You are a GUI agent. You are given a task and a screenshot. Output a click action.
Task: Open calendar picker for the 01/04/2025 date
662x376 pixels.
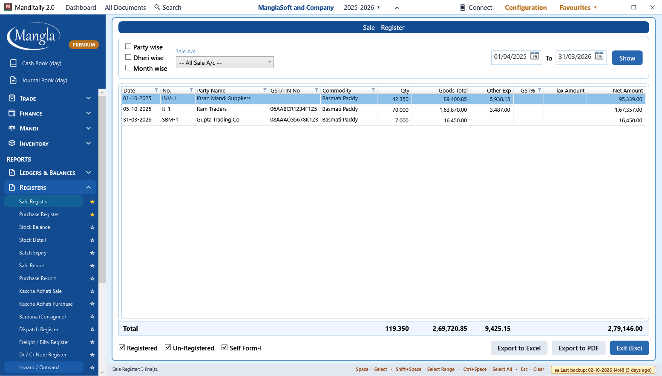[x=534, y=56]
